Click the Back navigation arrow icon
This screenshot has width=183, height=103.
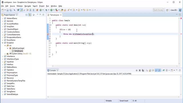[x=87, y=10]
